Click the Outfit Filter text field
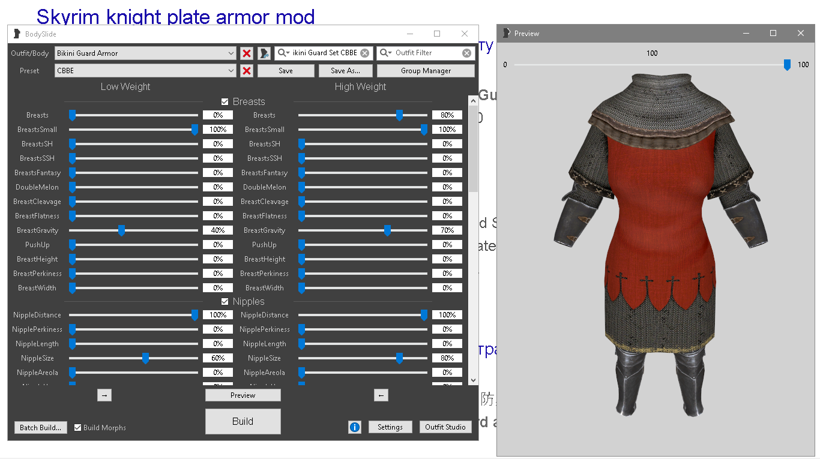 tap(426, 53)
